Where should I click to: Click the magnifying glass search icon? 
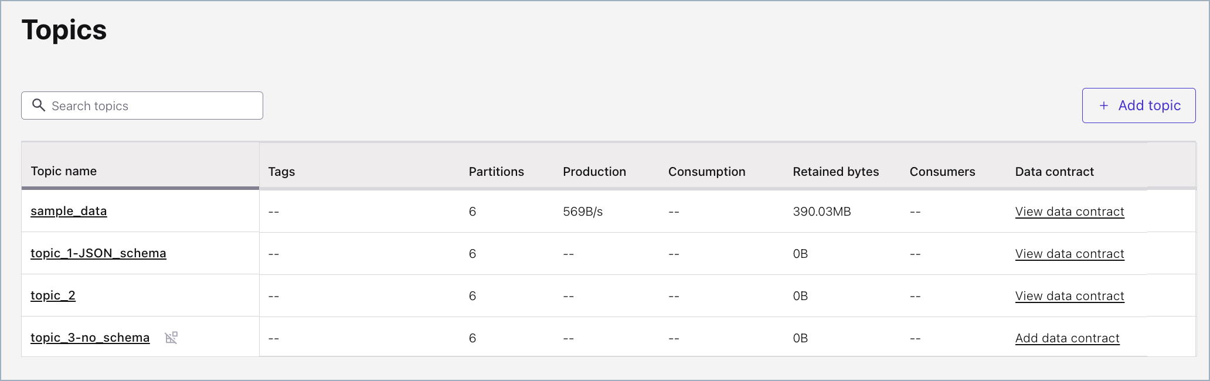pyautogui.click(x=39, y=106)
